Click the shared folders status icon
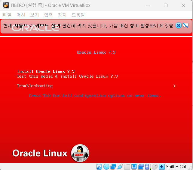Screen dimensions: 193x170 click(x=127, y=167)
